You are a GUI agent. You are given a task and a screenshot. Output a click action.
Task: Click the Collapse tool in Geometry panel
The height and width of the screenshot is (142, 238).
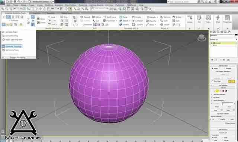point(138,21)
